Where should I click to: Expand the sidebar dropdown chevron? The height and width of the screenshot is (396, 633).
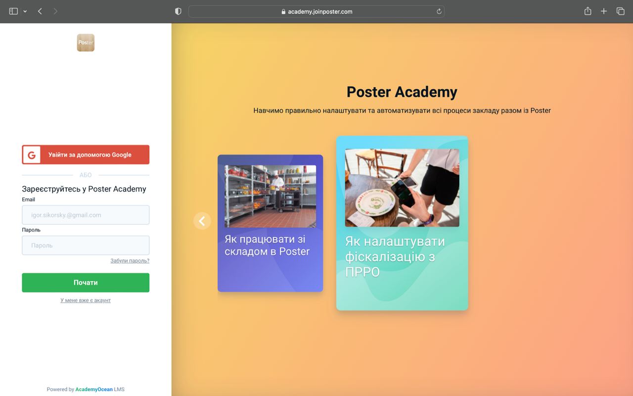25,11
